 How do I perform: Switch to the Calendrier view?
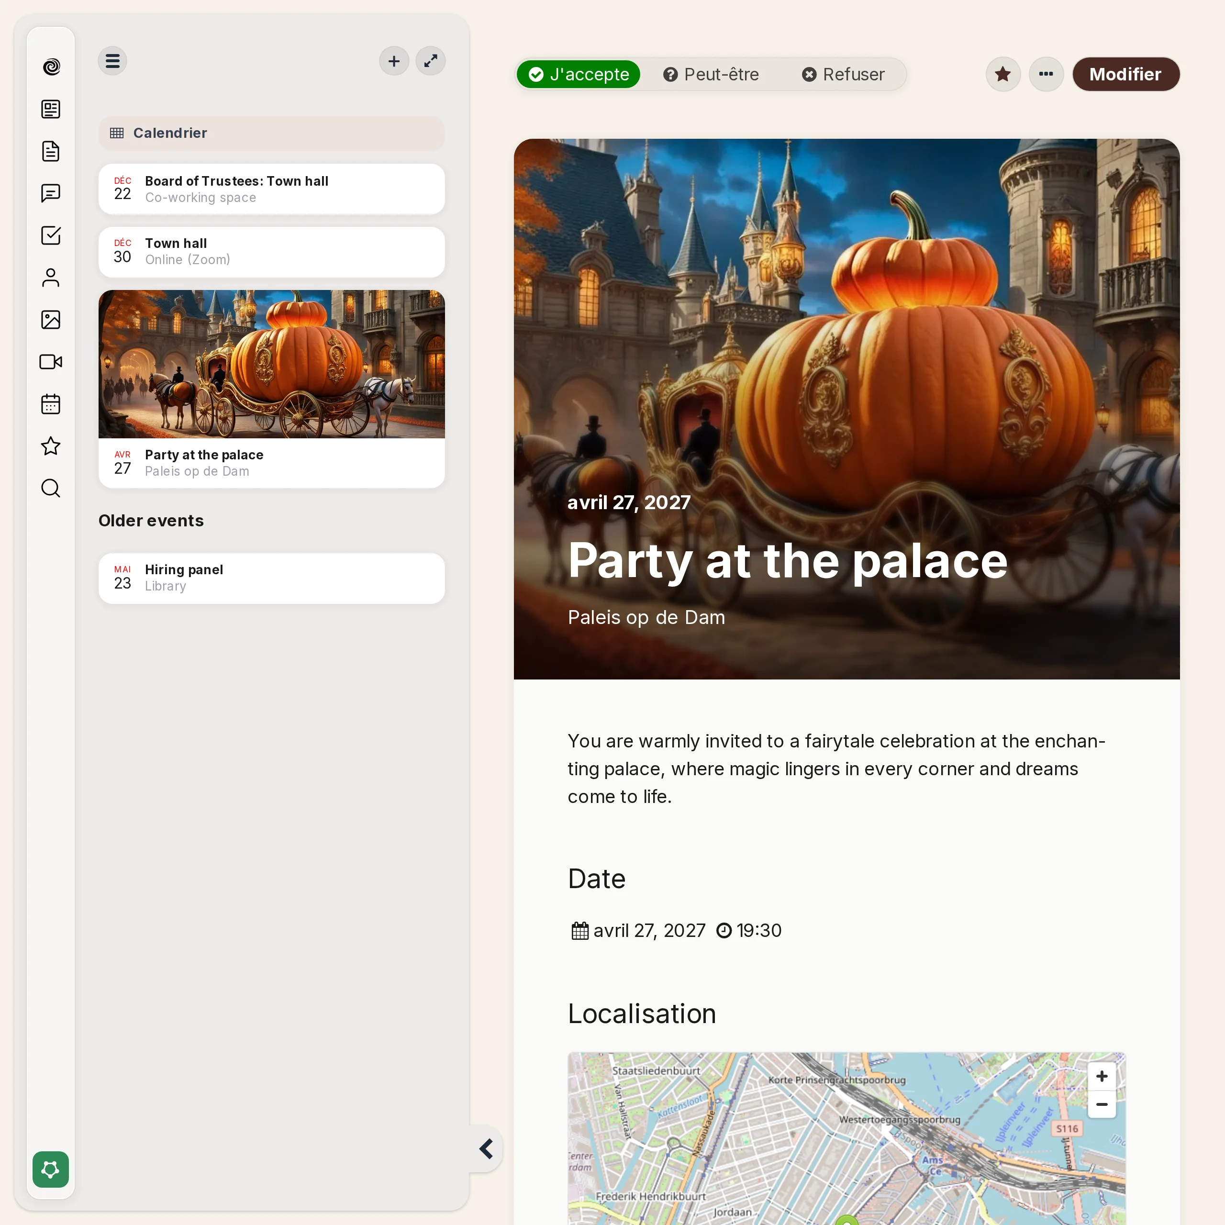point(271,133)
